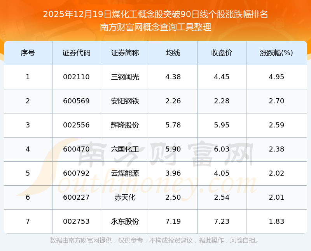Click the 证券简称 column header
This screenshot has height=251, width=311.
tap(125, 53)
